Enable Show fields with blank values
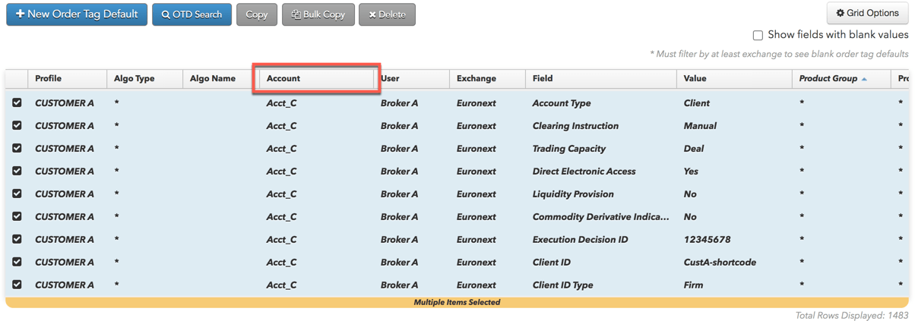The height and width of the screenshot is (321, 915). (x=758, y=35)
